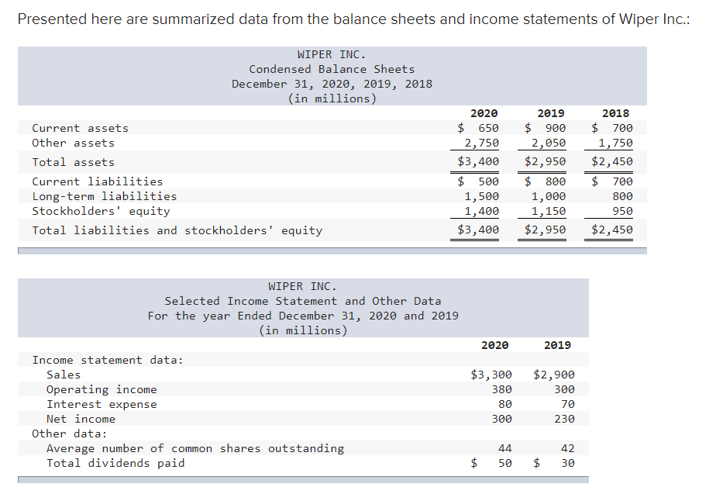Click 'December 31, 2020, 2019, 2018' heading
The width and height of the screenshot is (716, 494).
(x=332, y=84)
